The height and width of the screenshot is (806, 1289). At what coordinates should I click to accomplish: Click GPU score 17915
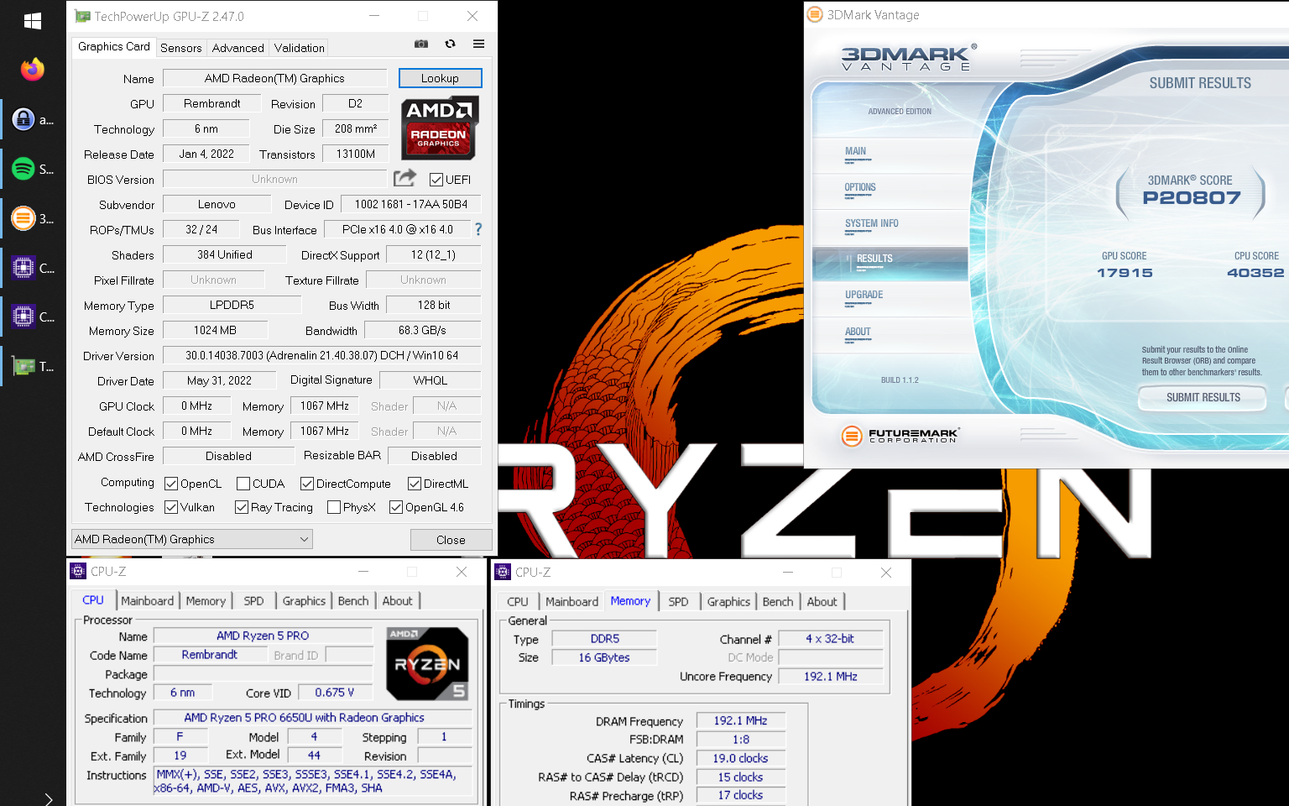pos(1125,273)
